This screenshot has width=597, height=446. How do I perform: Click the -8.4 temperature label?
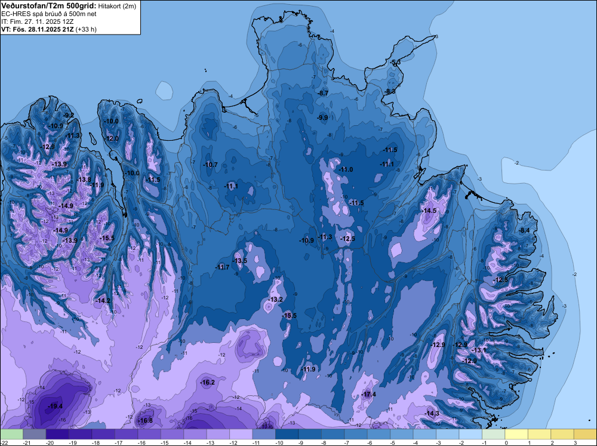coord(525,230)
